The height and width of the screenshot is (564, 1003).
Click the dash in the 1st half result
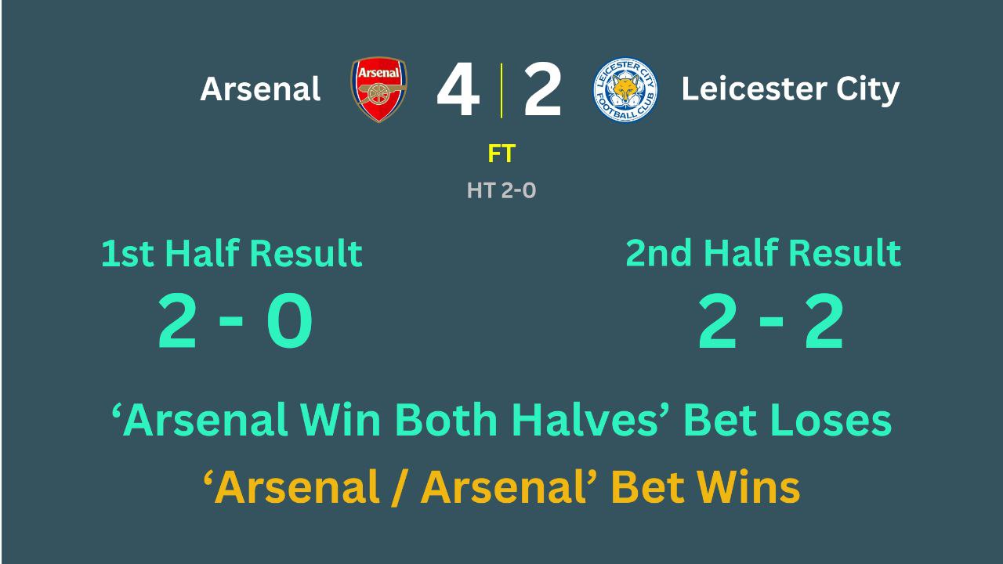pyautogui.click(x=232, y=319)
